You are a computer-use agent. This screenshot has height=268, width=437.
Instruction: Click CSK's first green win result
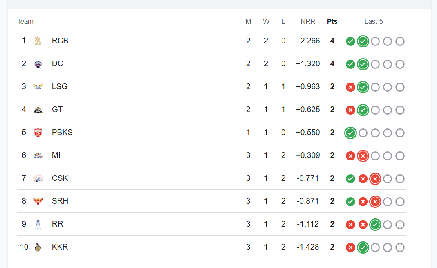coord(350,179)
